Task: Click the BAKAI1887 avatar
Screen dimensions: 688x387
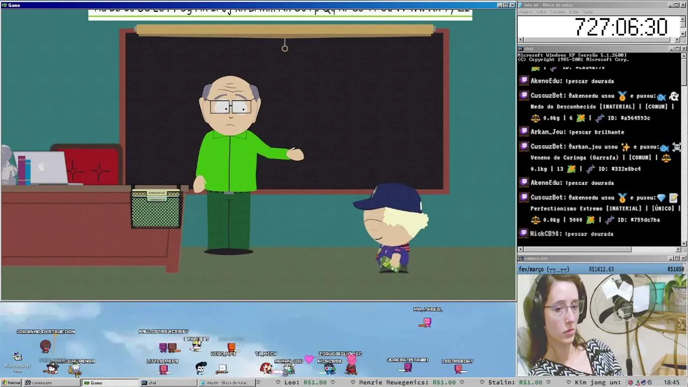Action: point(197,347)
